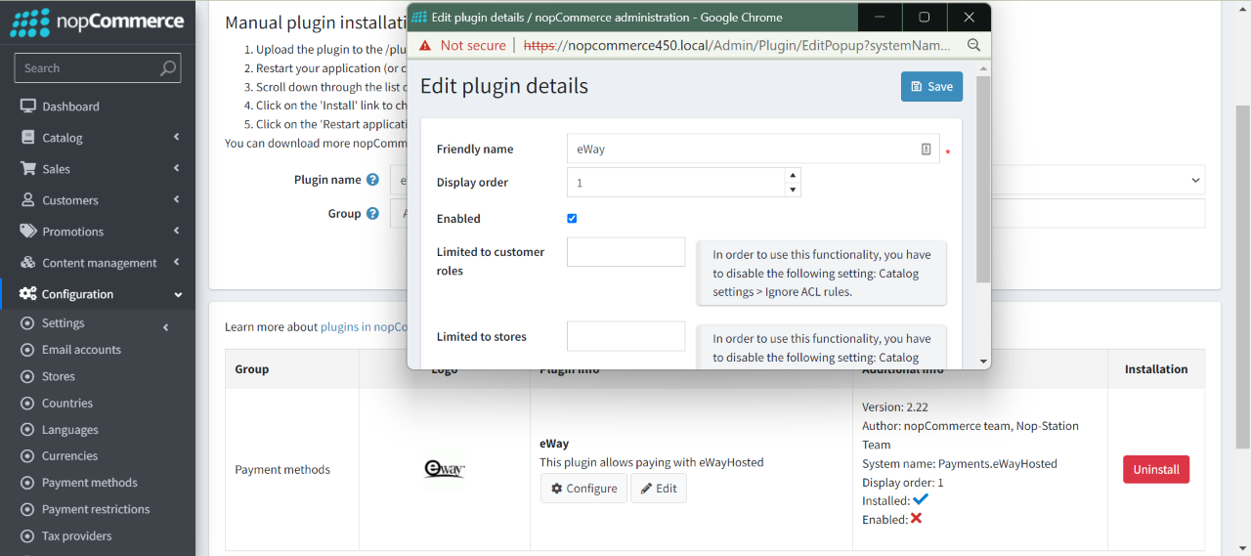This screenshot has width=1251, height=556.
Task: Click the Countries bullet icon
Action: 27,404
